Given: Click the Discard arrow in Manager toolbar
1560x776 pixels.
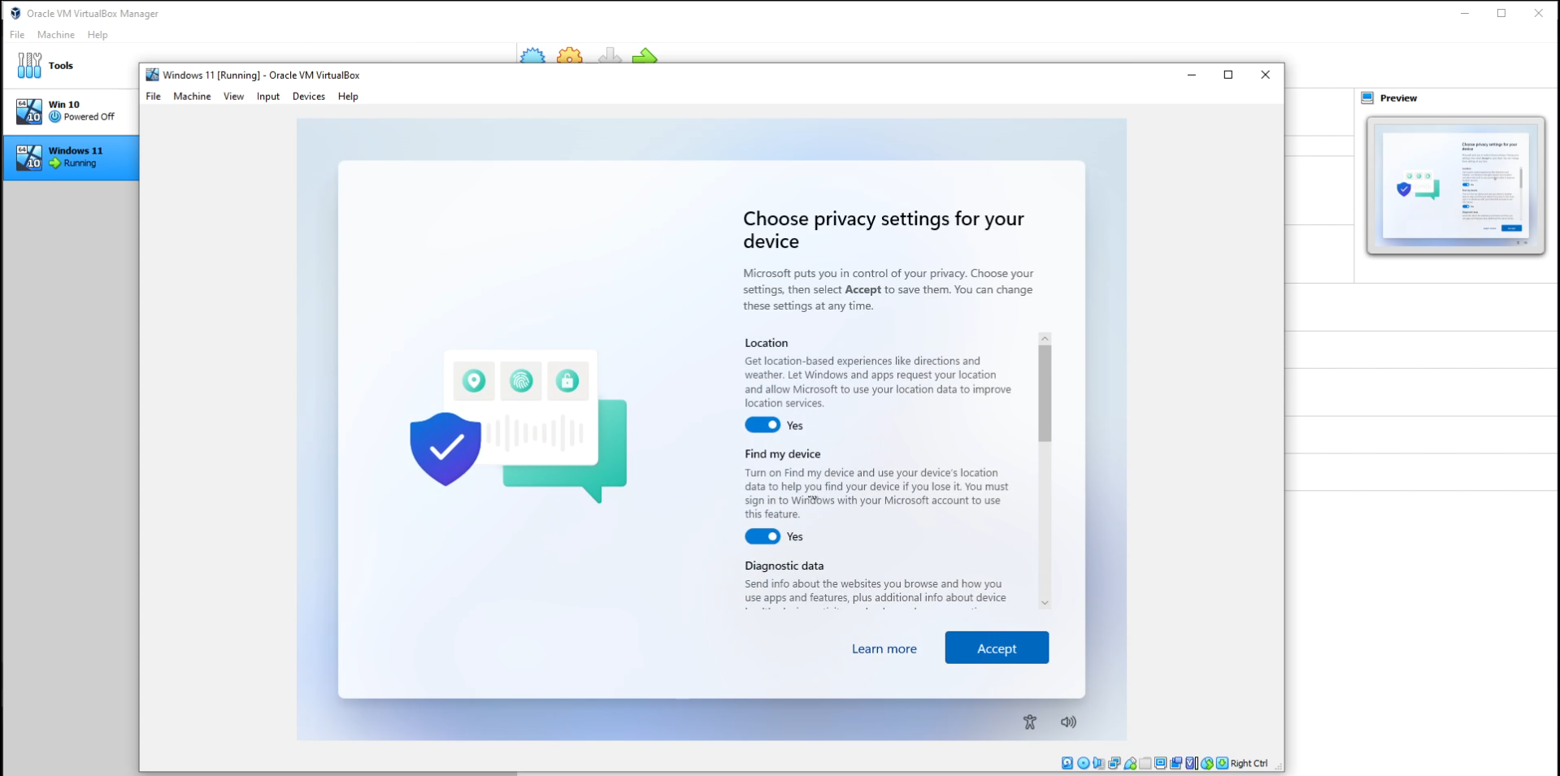Looking at the screenshot, I should tap(609, 56).
